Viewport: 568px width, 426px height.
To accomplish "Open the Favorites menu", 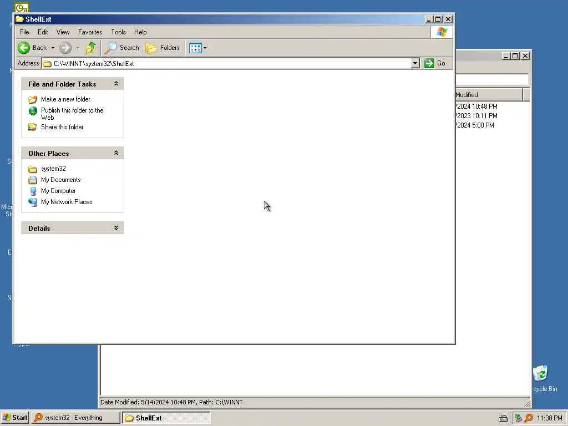I will (x=90, y=32).
